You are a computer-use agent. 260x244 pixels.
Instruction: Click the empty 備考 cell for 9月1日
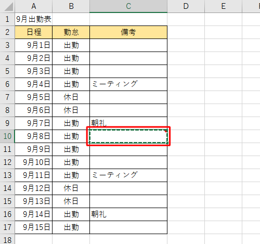click(x=128, y=45)
